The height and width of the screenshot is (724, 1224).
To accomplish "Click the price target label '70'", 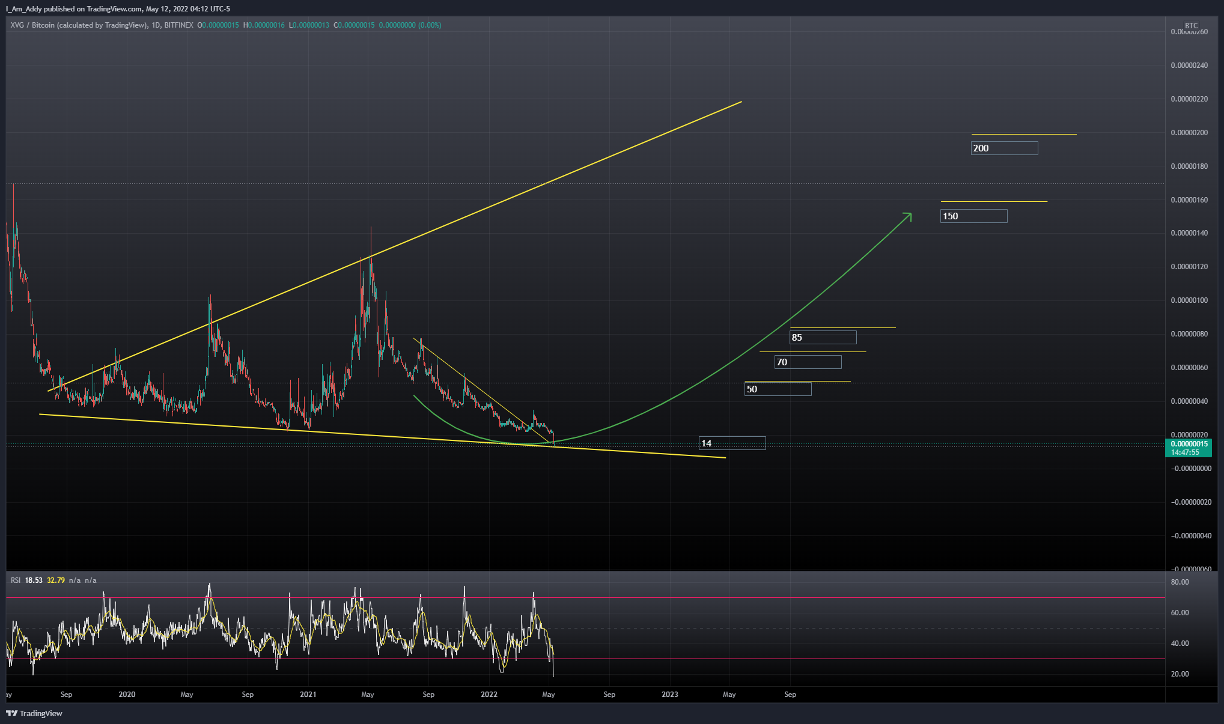I will pos(808,362).
